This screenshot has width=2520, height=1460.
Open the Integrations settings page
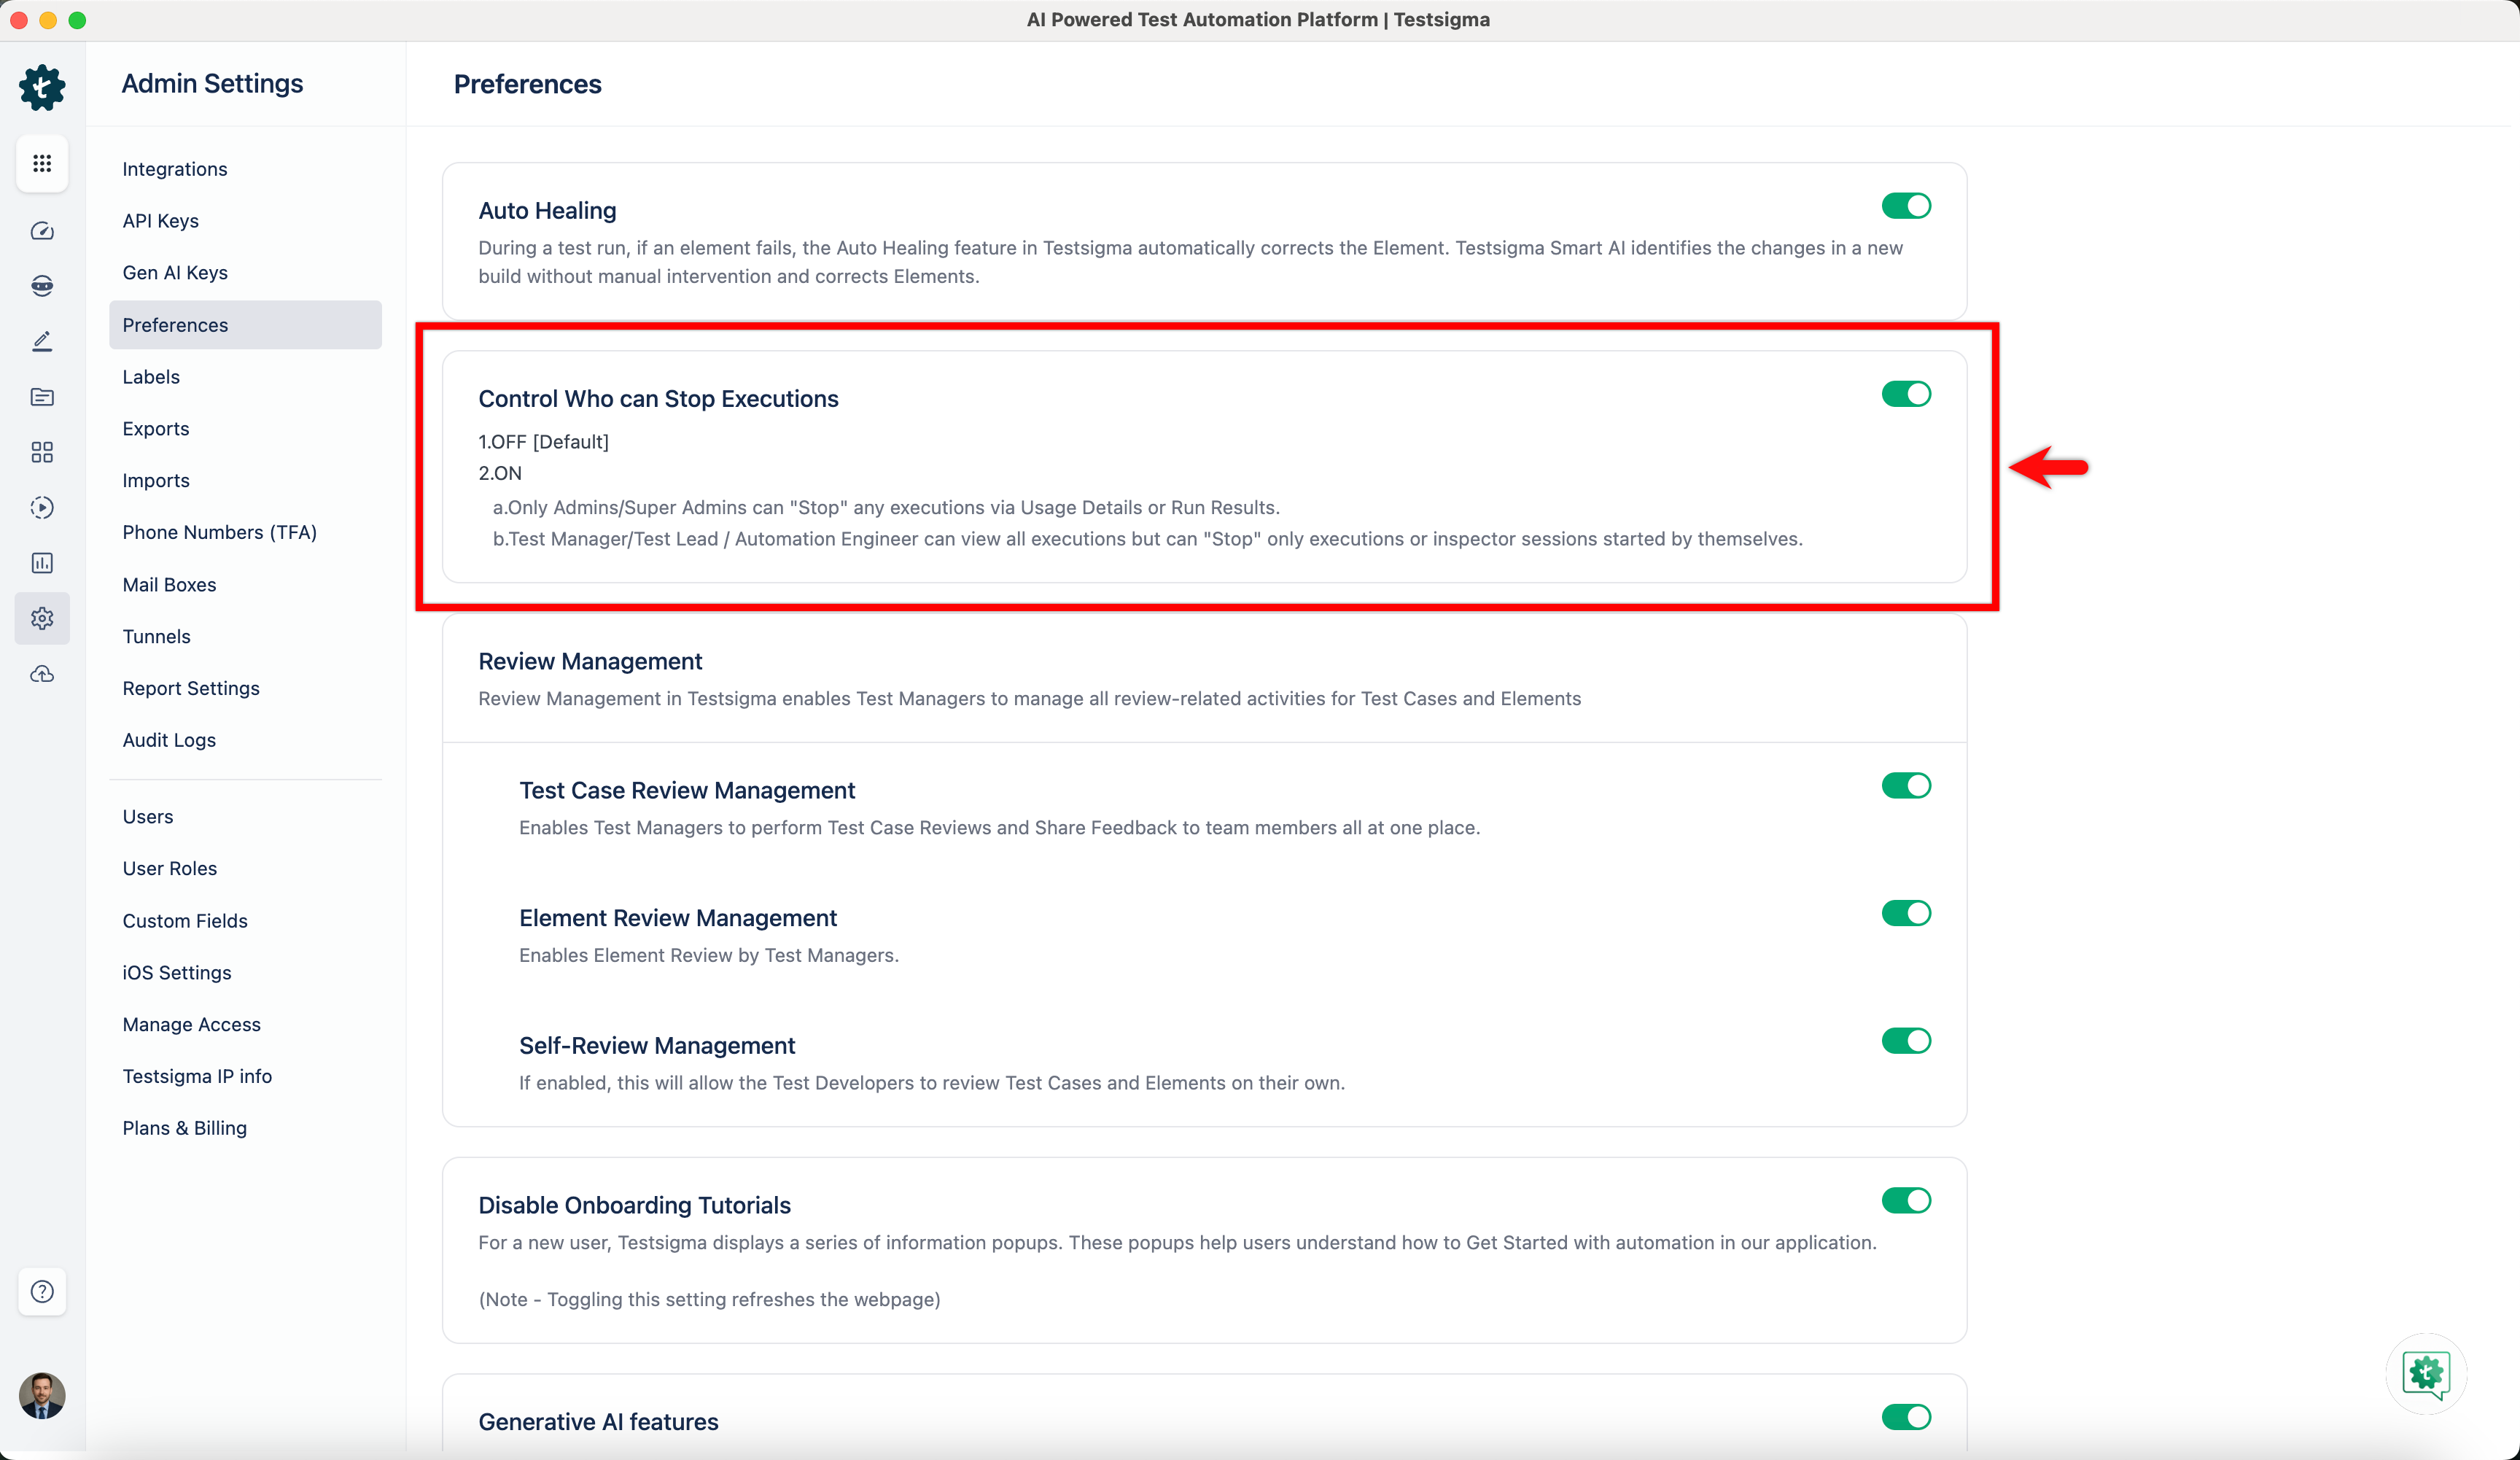click(174, 169)
